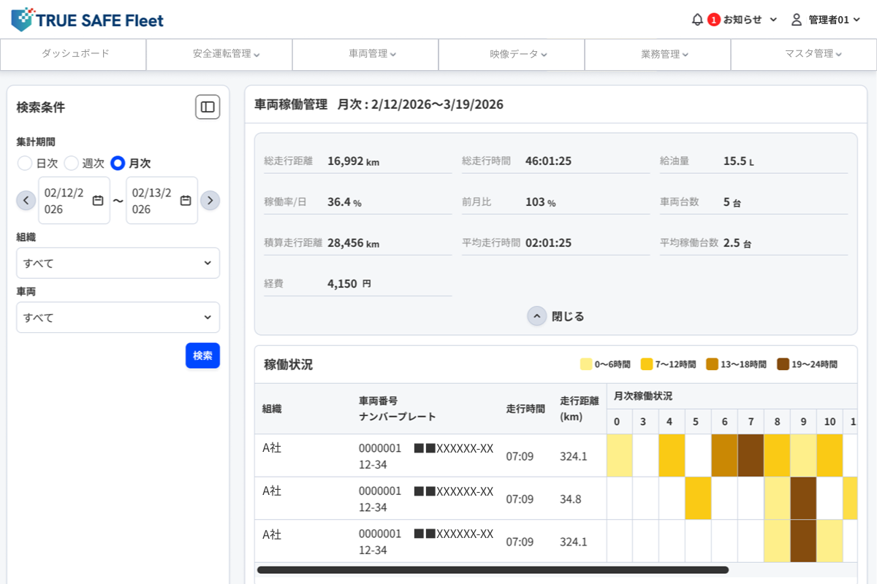The image size is (877, 584).
Task: Open マスタ管理 menu
Action: (804, 54)
